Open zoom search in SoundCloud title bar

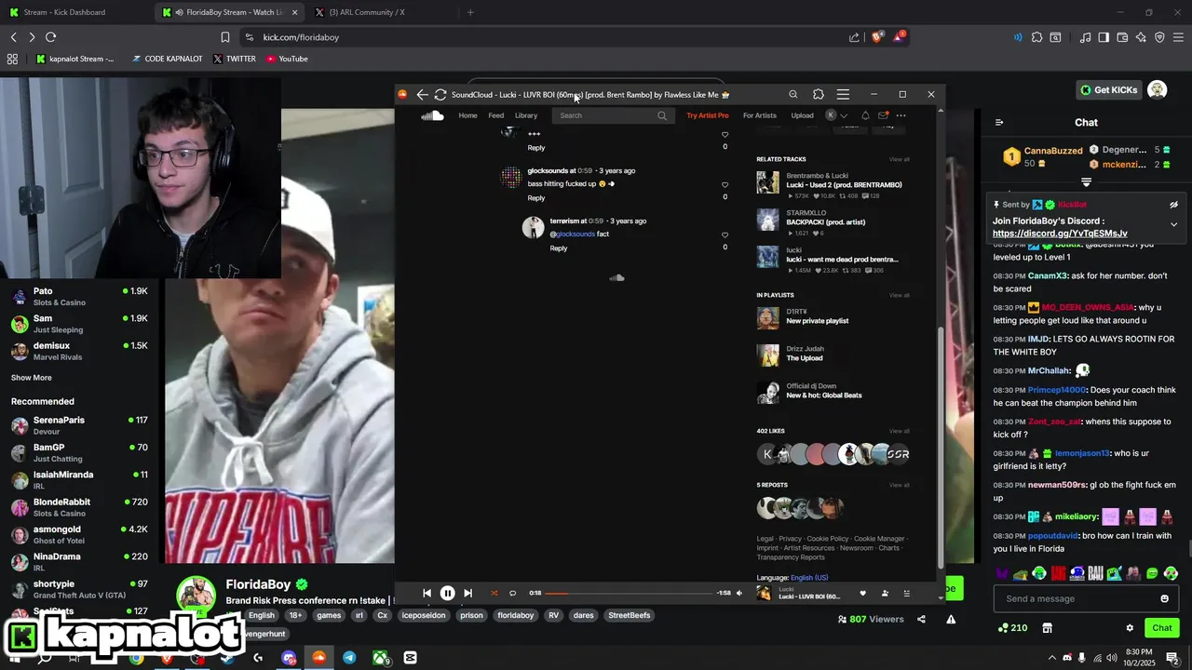[x=793, y=94]
